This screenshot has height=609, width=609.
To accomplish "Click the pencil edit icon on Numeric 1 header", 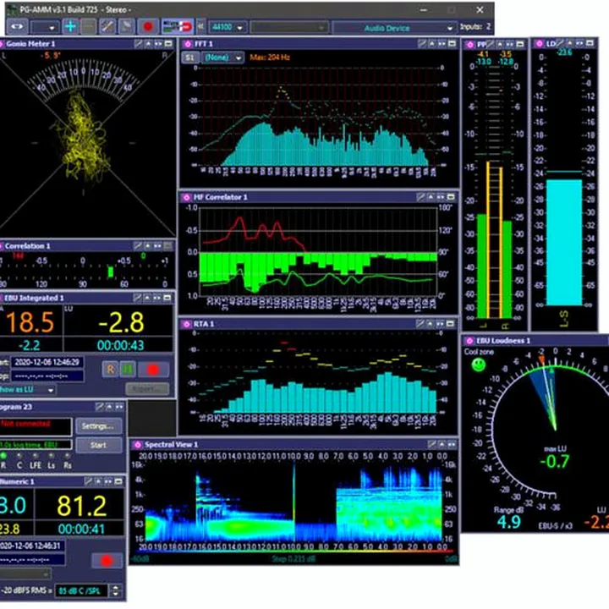I will click(x=89, y=481).
